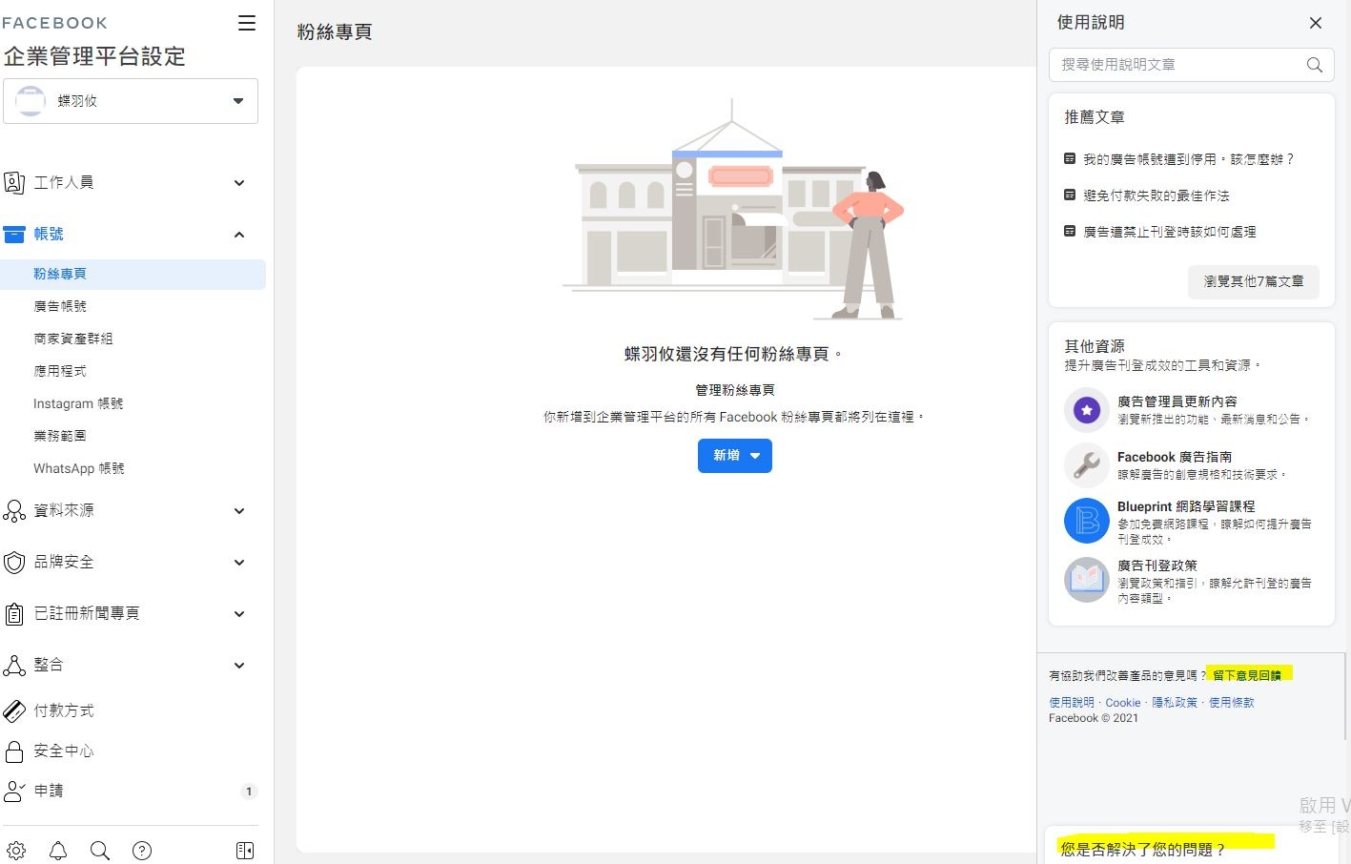Screen dimensions: 1351x864
Task: Open 申請 in the sidebar
Action: click(49, 791)
